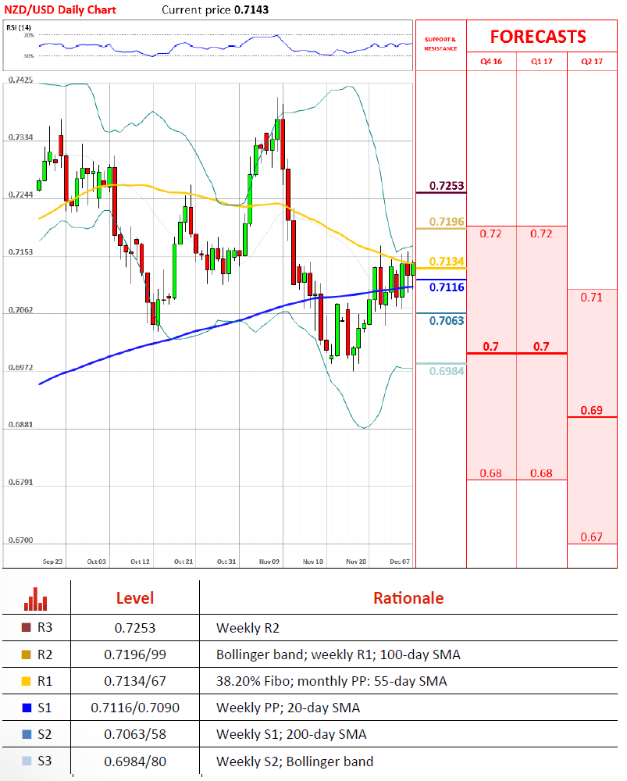Click the 0.68 forecast in Q1 17 column
The width and height of the screenshot is (627, 781).
tap(541, 473)
